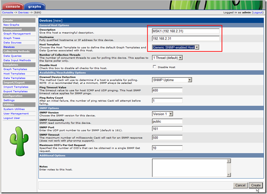The width and height of the screenshot is (267, 194).
Task: Open the Devices breadcrumb link
Action: coord(23,12)
